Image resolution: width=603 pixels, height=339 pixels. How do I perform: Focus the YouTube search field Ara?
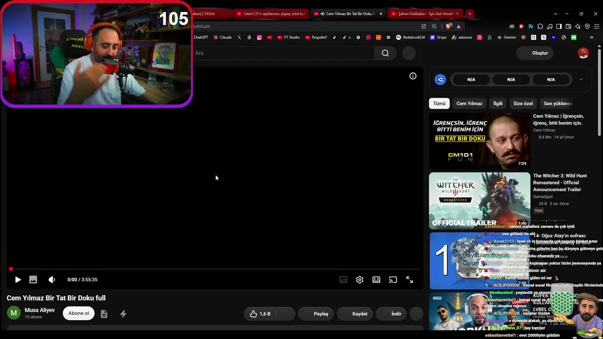click(283, 53)
